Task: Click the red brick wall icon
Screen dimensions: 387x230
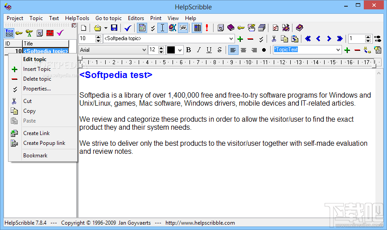Action: (50, 33)
